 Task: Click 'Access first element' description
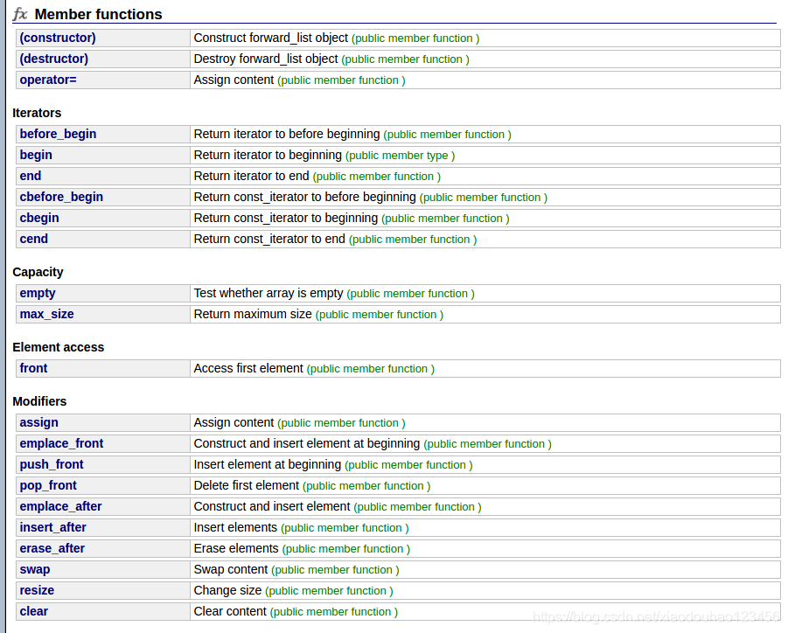coord(248,369)
